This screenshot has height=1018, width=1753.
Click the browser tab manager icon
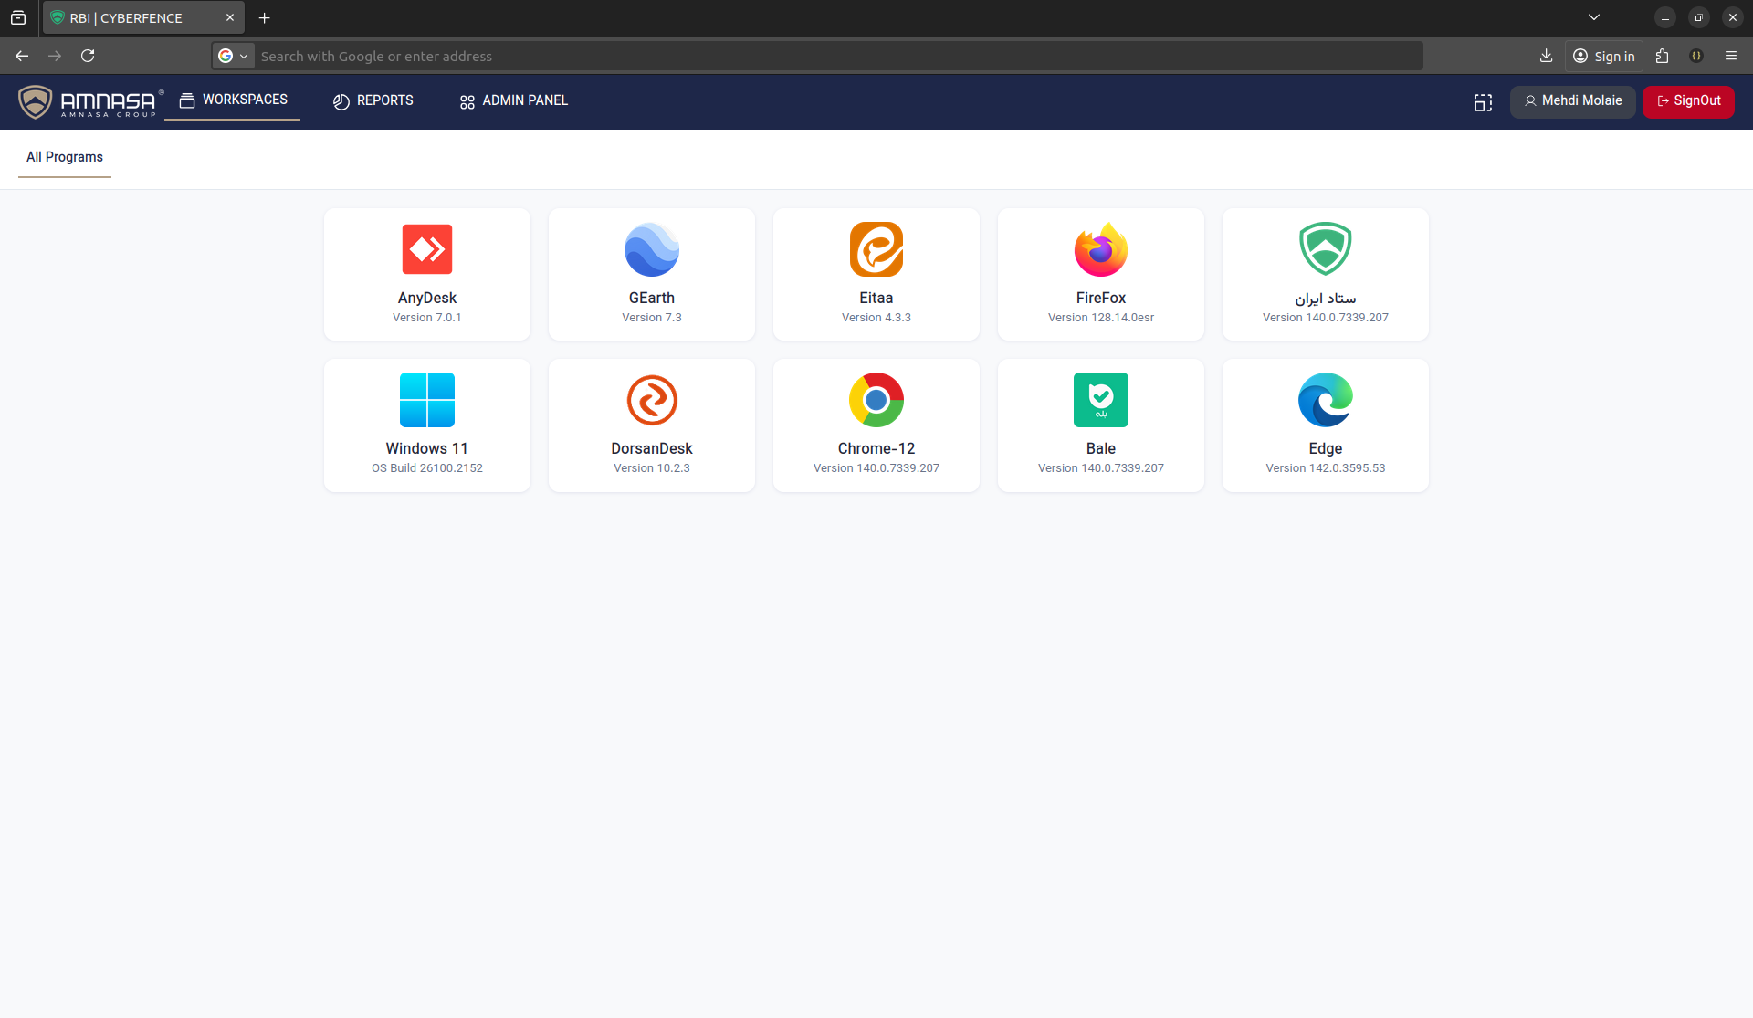[18, 17]
